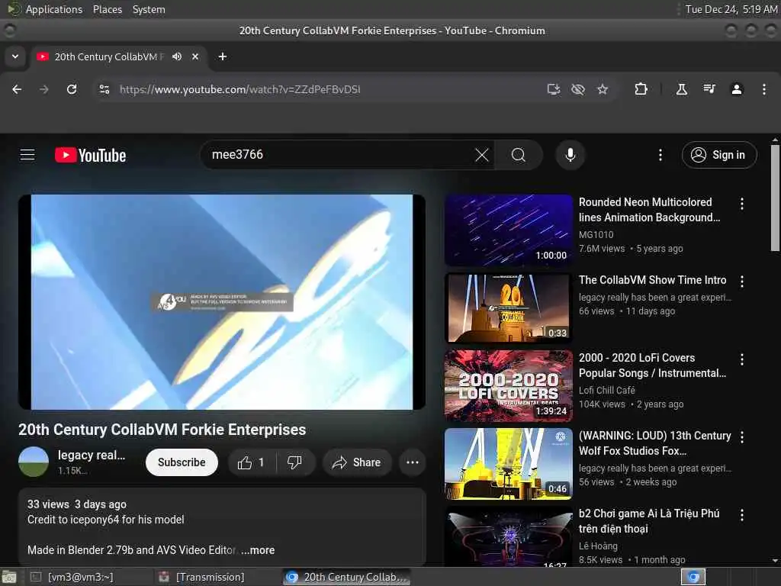Viewport: 781px width, 586px height.
Task: Click the Sign in button
Action: [719, 155]
